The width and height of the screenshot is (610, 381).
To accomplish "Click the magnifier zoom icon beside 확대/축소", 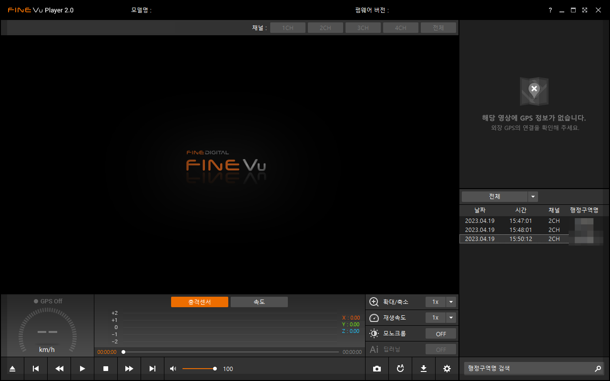I will (x=374, y=302).
